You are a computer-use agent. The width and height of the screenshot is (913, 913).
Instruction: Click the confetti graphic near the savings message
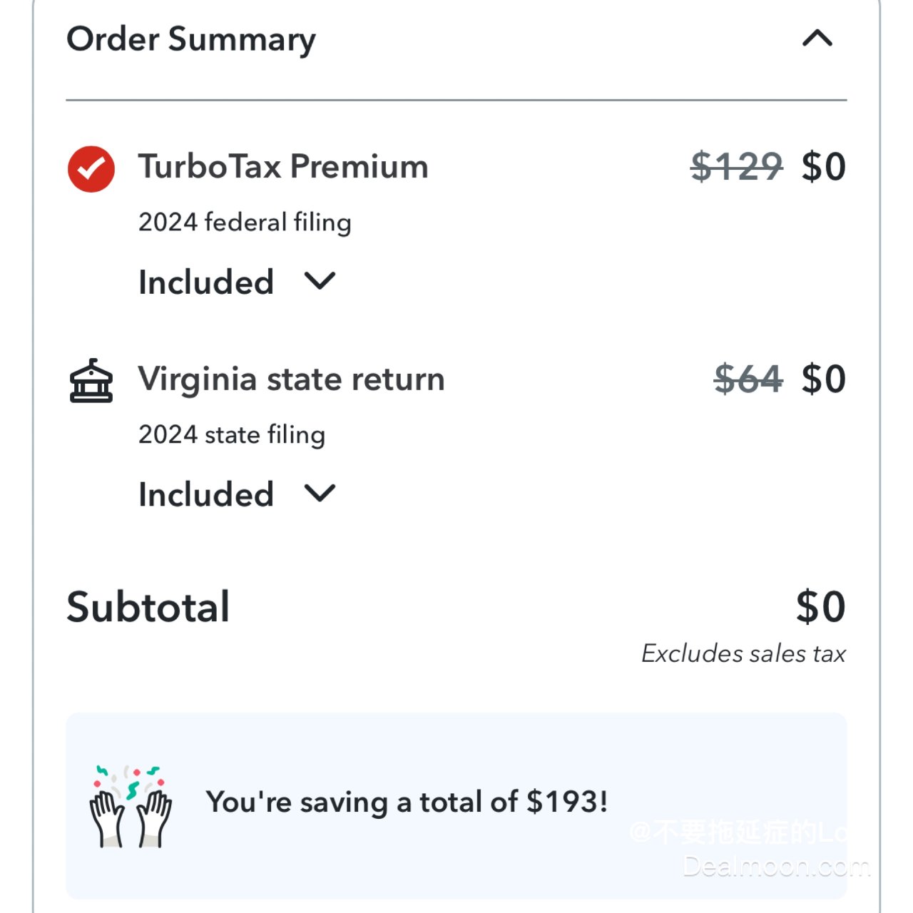click(130, 781)
